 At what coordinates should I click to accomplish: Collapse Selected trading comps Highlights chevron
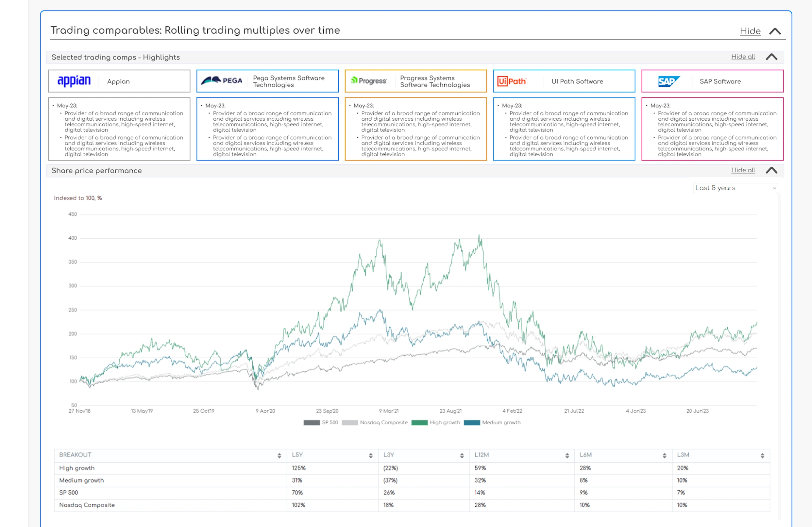[x=771, y=57]
